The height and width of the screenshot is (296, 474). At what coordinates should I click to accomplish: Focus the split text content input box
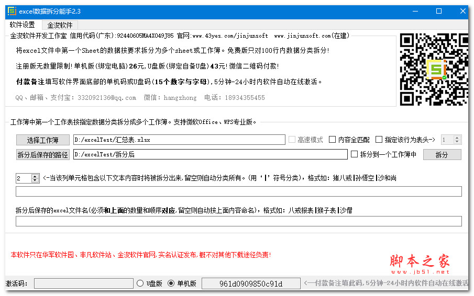coord(238,191)
